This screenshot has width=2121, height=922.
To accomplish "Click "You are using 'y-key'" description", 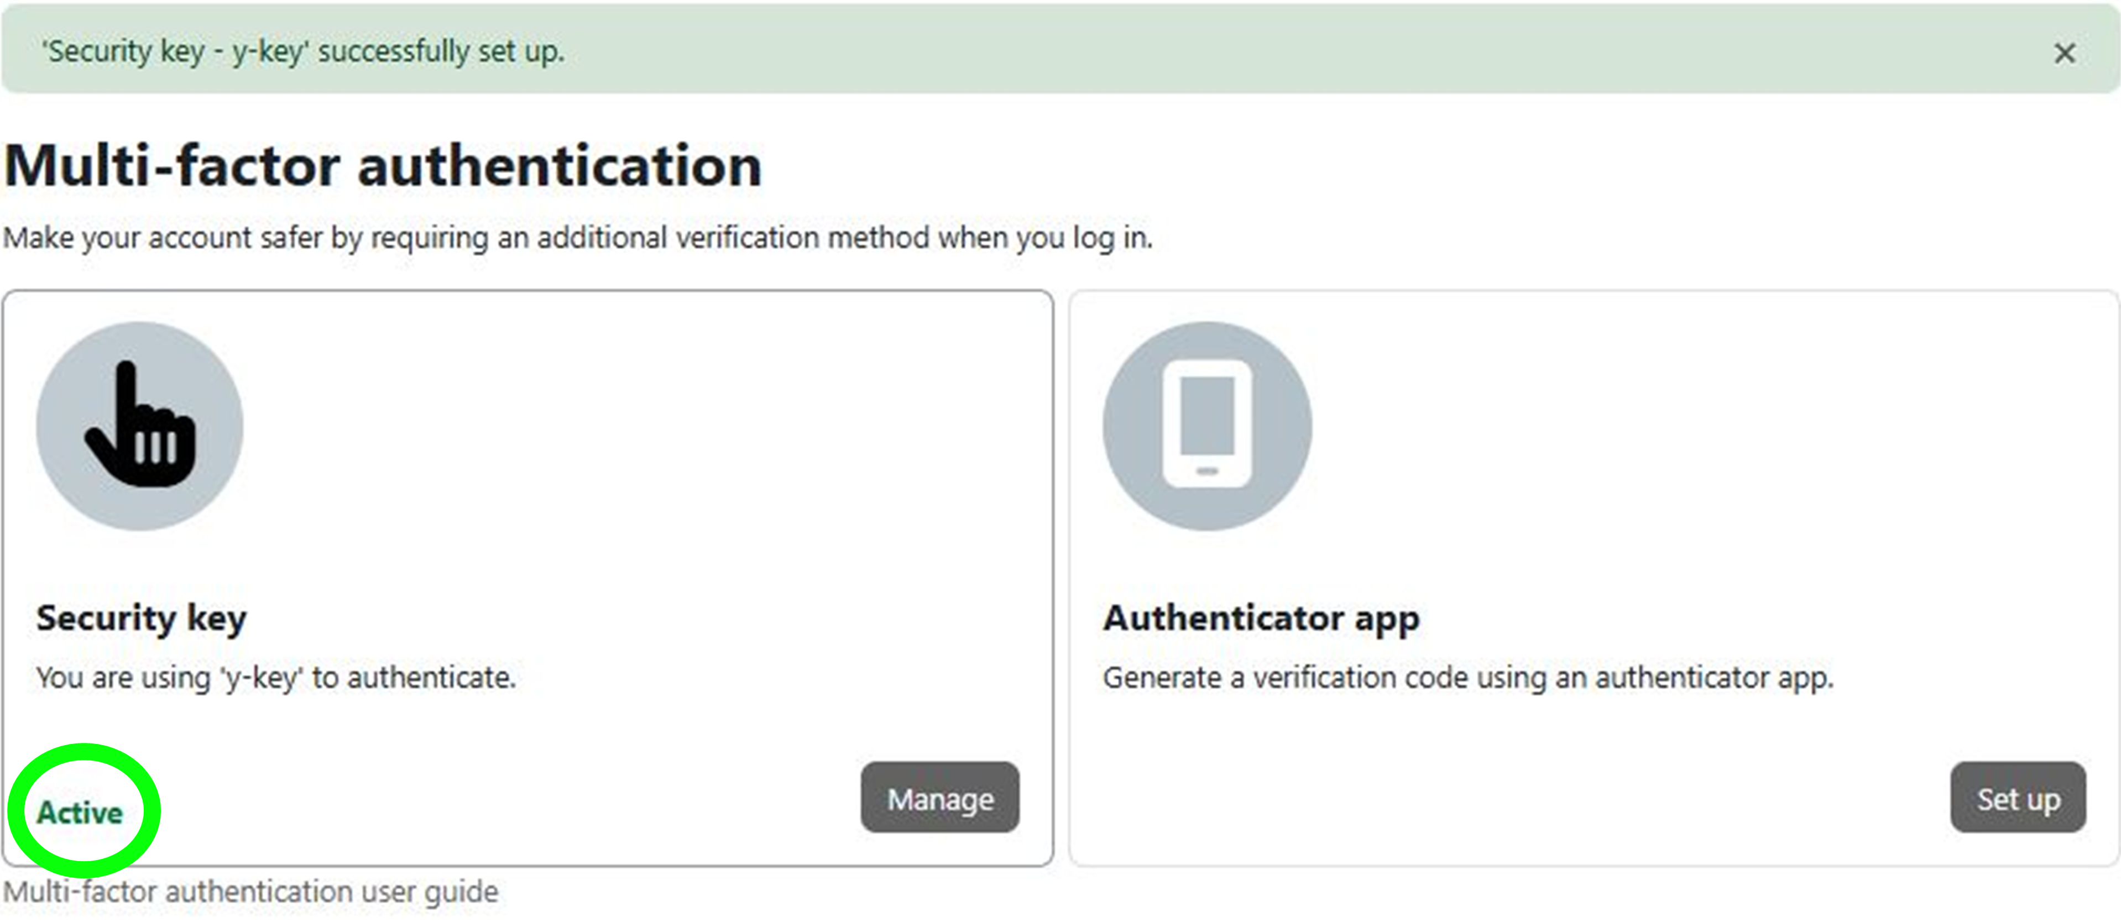I will click(x=276, y=678).
